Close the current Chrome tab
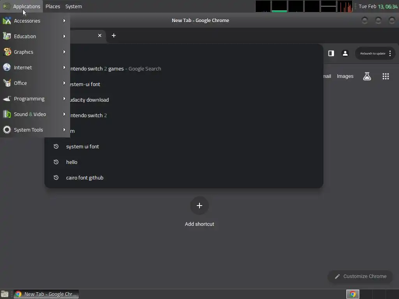This screenshot has height=299, width=399. click(x=100, y=35)
